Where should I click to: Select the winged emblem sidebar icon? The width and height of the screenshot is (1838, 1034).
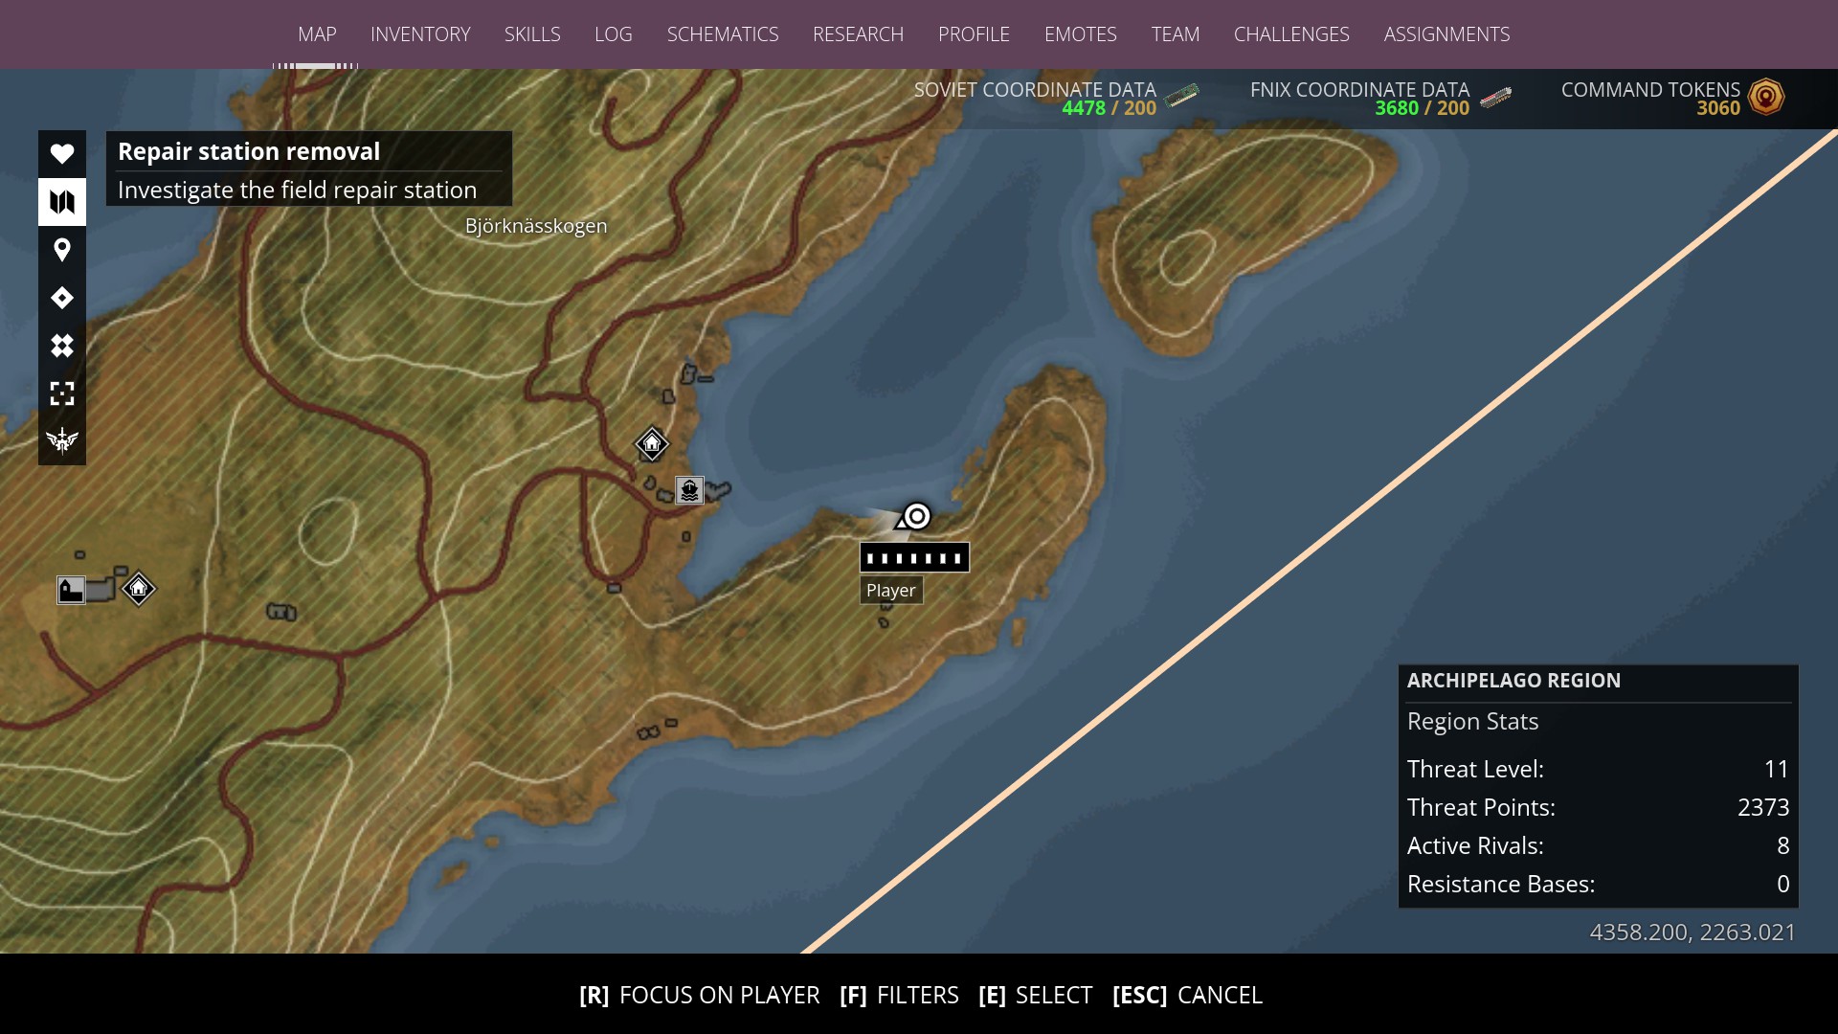pos(62,440)
